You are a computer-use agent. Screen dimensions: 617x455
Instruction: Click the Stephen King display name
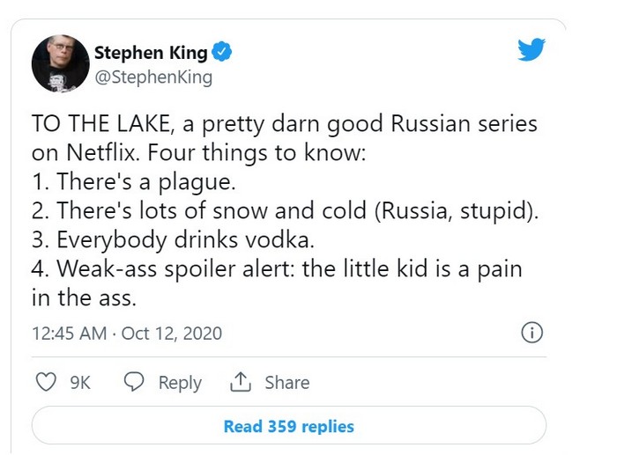[x=150, y=52]
